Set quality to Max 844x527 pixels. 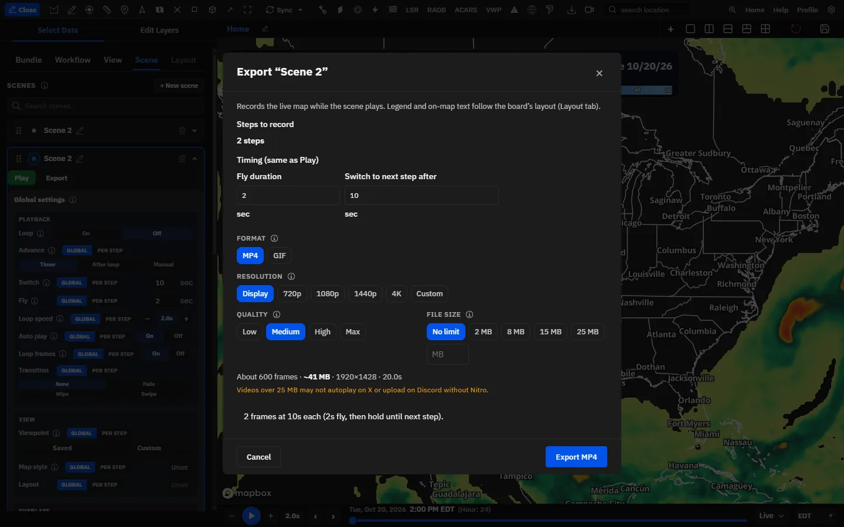click(x=353, y=331)
